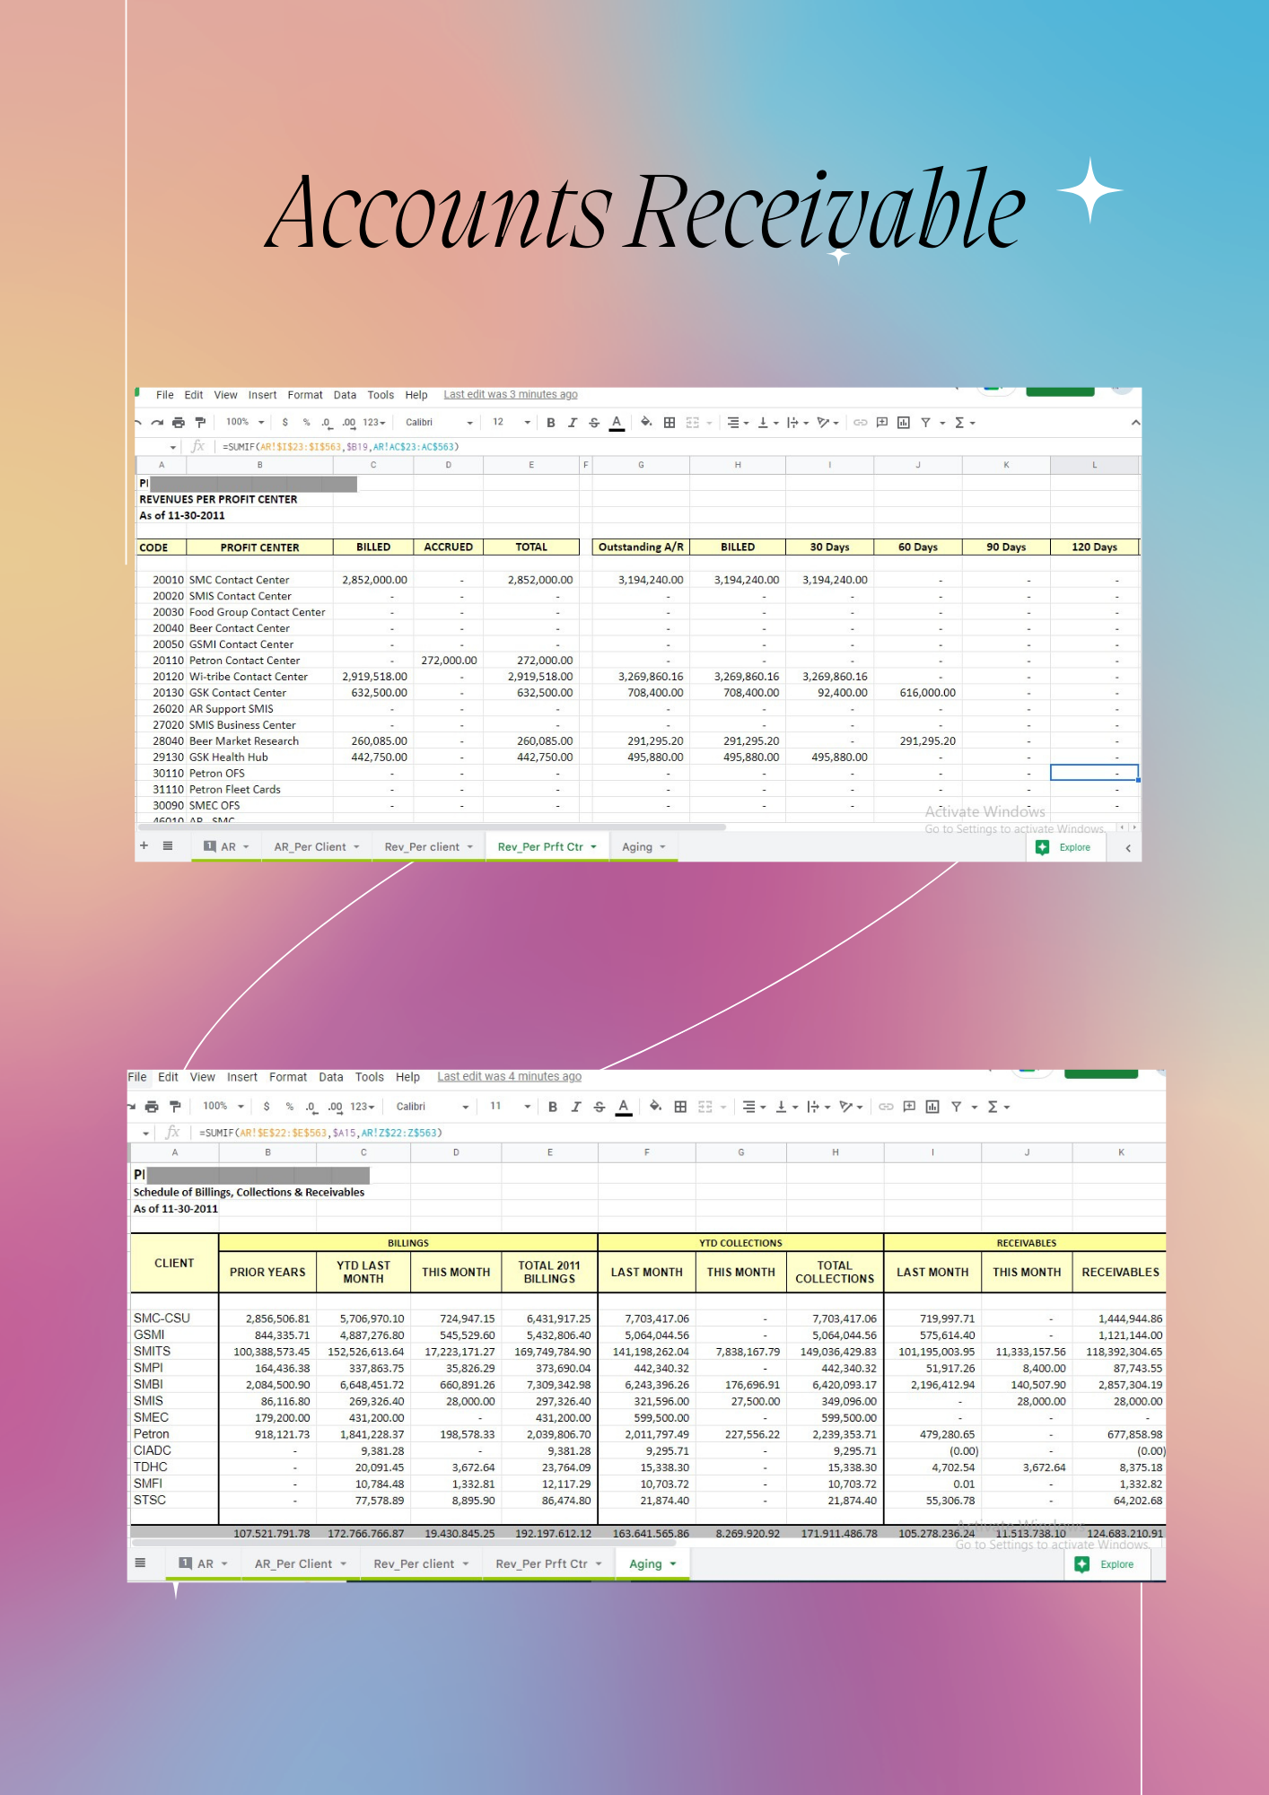Screen dimensions: 1269x1795
Task: Click 'Last edit was 3 minutes ago' link
Action: pos(511,395)
